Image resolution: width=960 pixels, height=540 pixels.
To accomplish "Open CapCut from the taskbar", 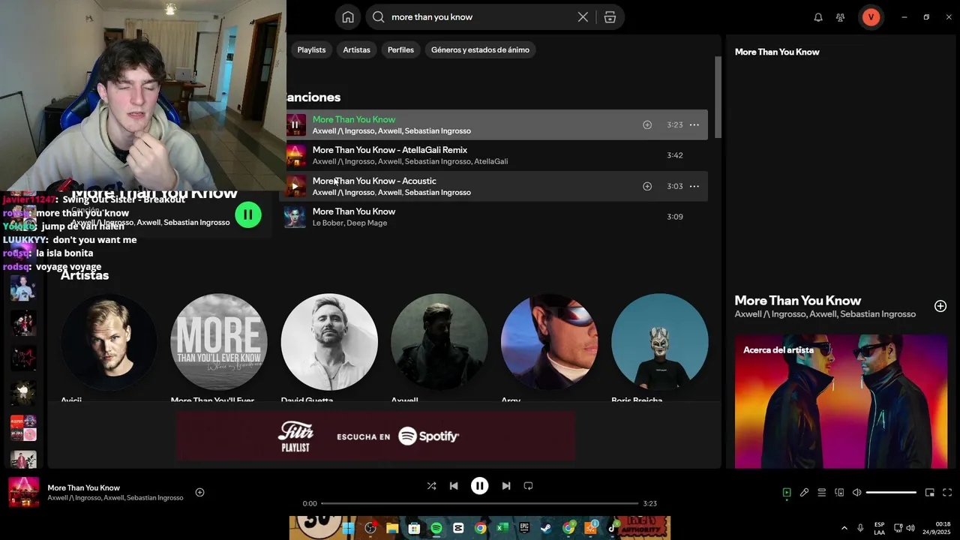I will pos(458,528).
